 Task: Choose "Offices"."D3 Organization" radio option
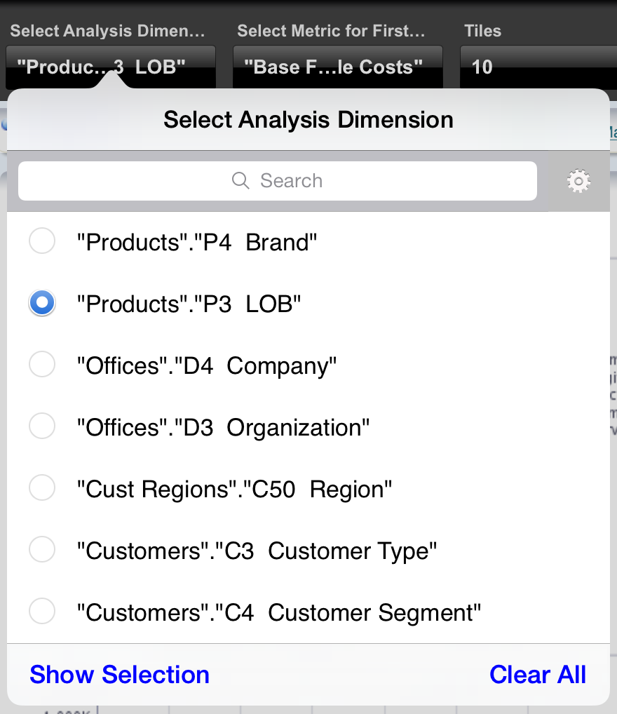click(42, 426)
